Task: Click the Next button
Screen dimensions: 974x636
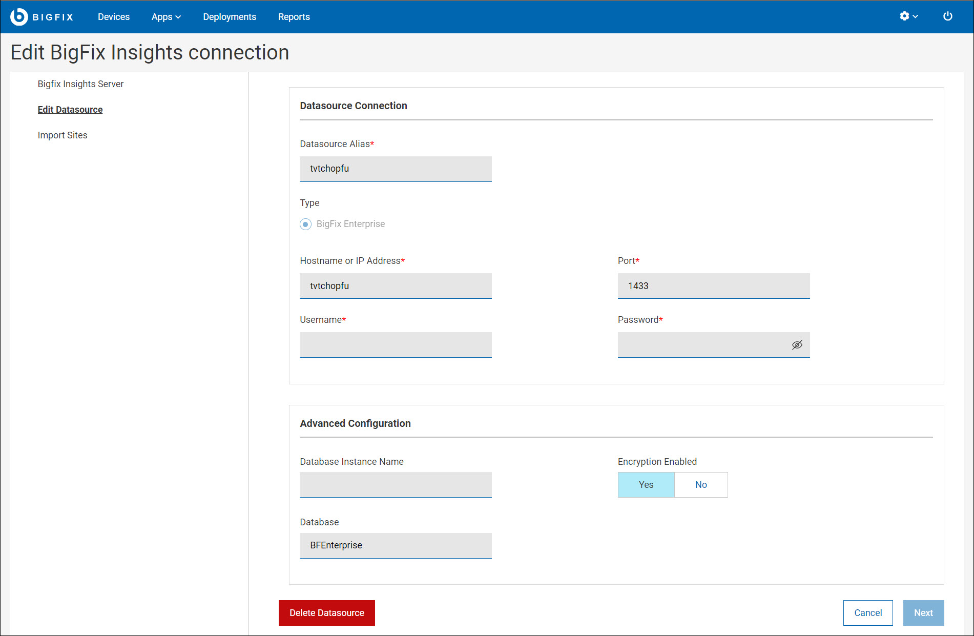Action: [x=923, y=613]
